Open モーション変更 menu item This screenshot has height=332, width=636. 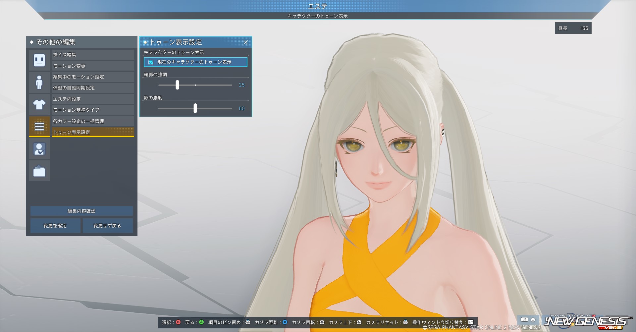[93, 66]
